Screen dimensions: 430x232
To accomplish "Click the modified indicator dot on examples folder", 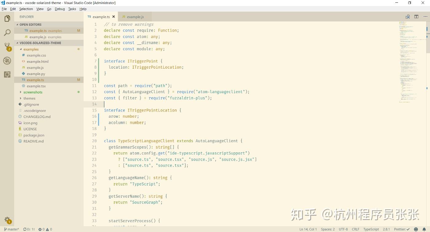I will [x=79, y=49].
